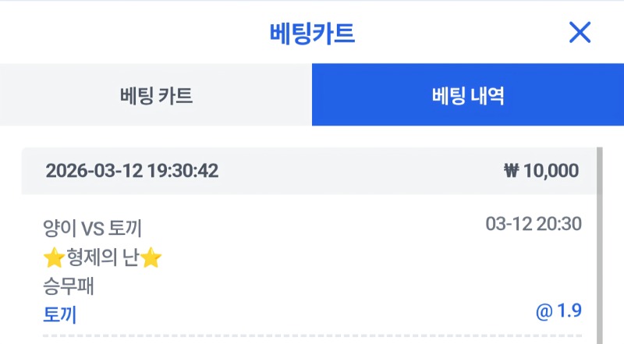624x344 pixels.
Task: Click the 10,000 bet amount
Action: 551,171
